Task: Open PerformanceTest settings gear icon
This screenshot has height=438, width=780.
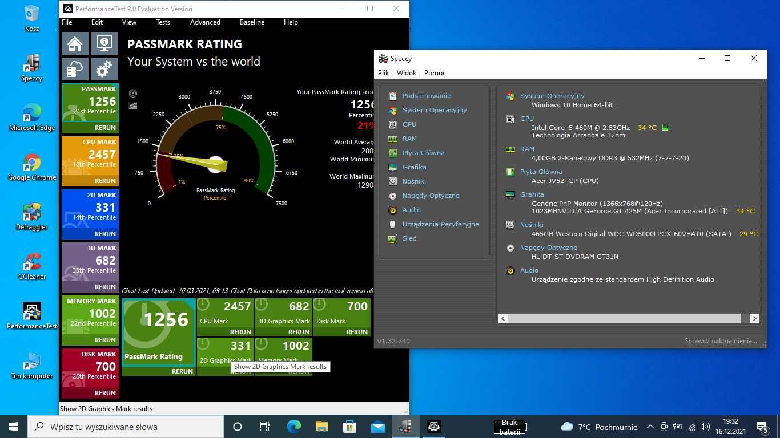Action: 104,70
